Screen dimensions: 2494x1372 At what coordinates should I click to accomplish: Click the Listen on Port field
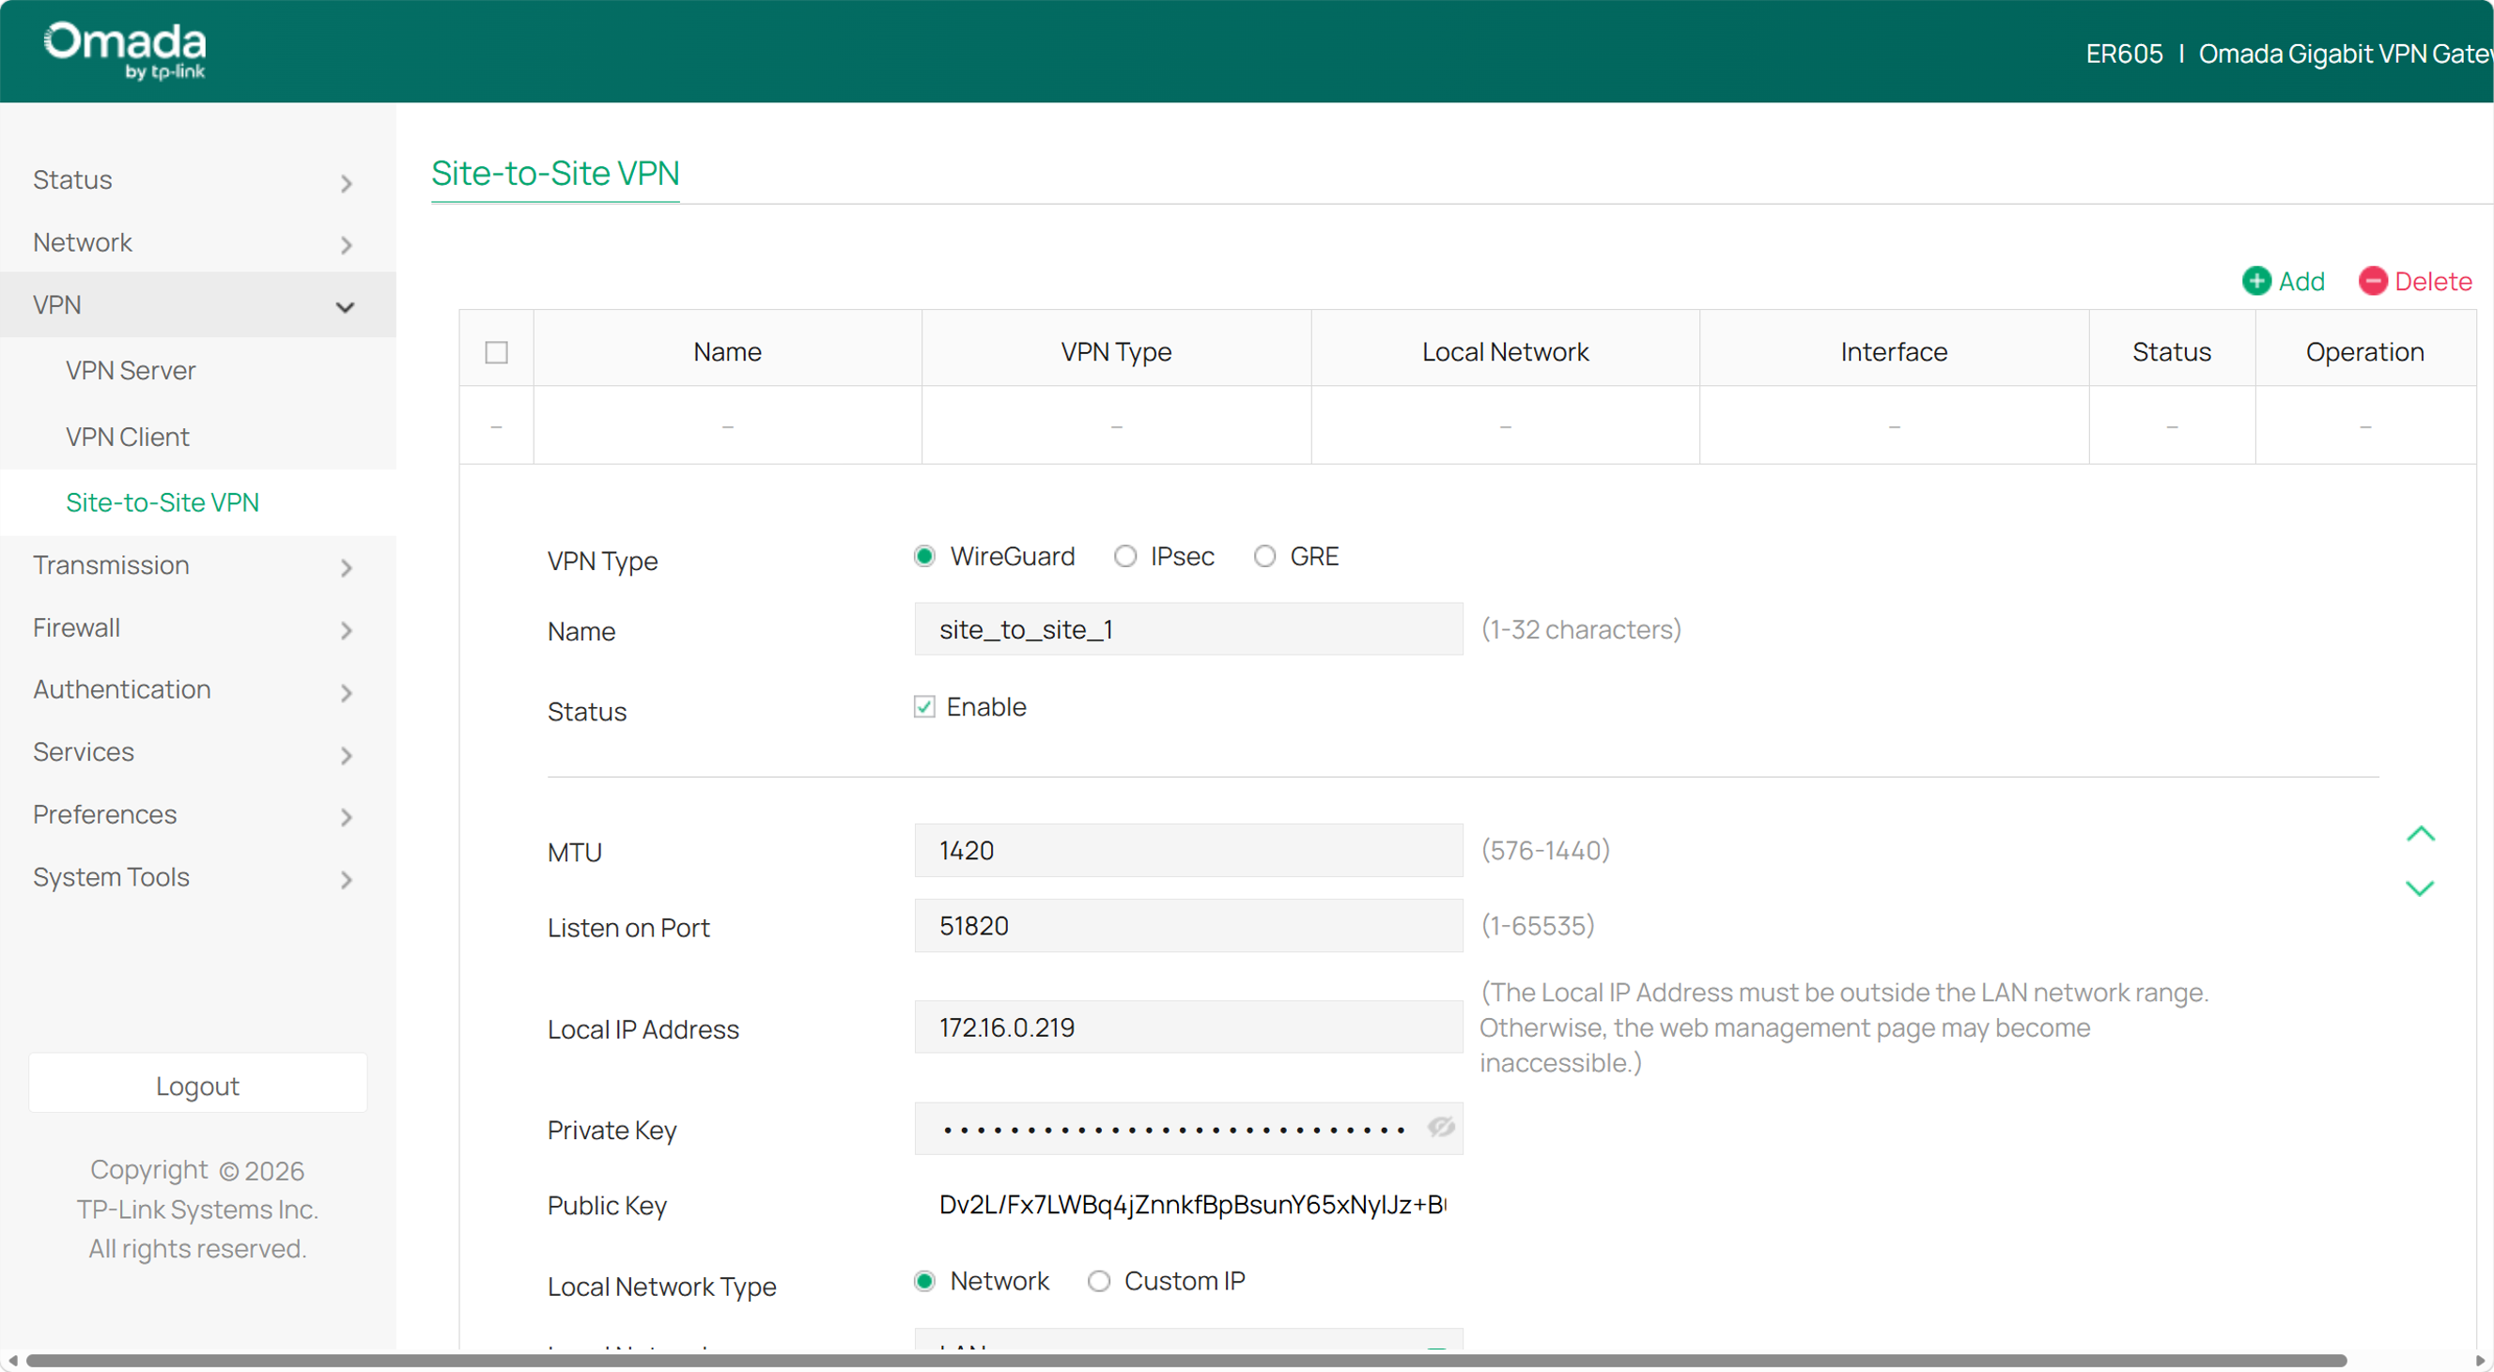1188,926
